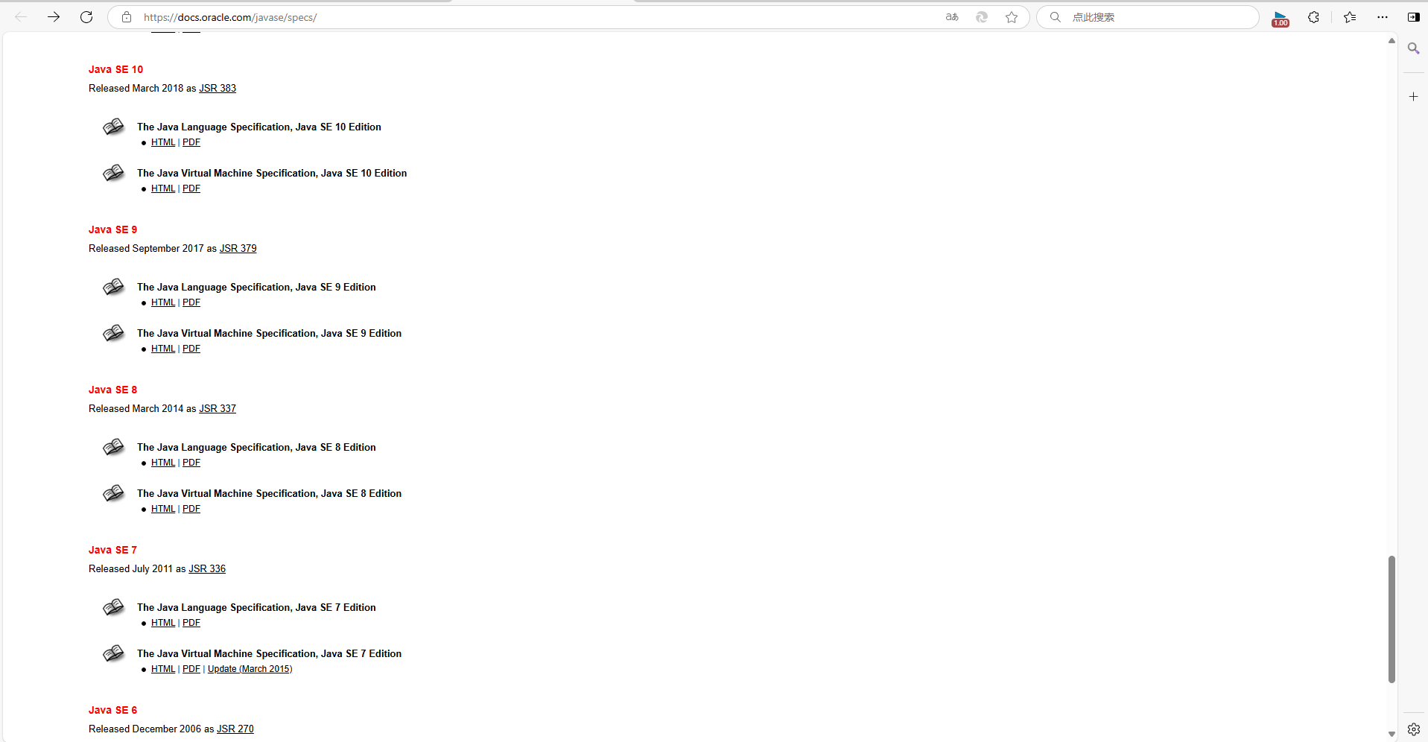Toggle the sidebar panel icon

click(1413, 17)
